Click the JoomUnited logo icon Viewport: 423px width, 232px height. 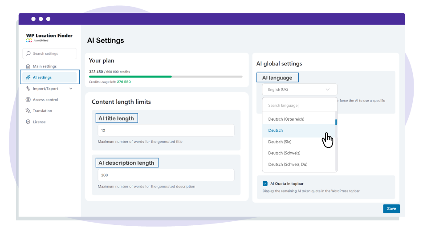pos(29,41)
